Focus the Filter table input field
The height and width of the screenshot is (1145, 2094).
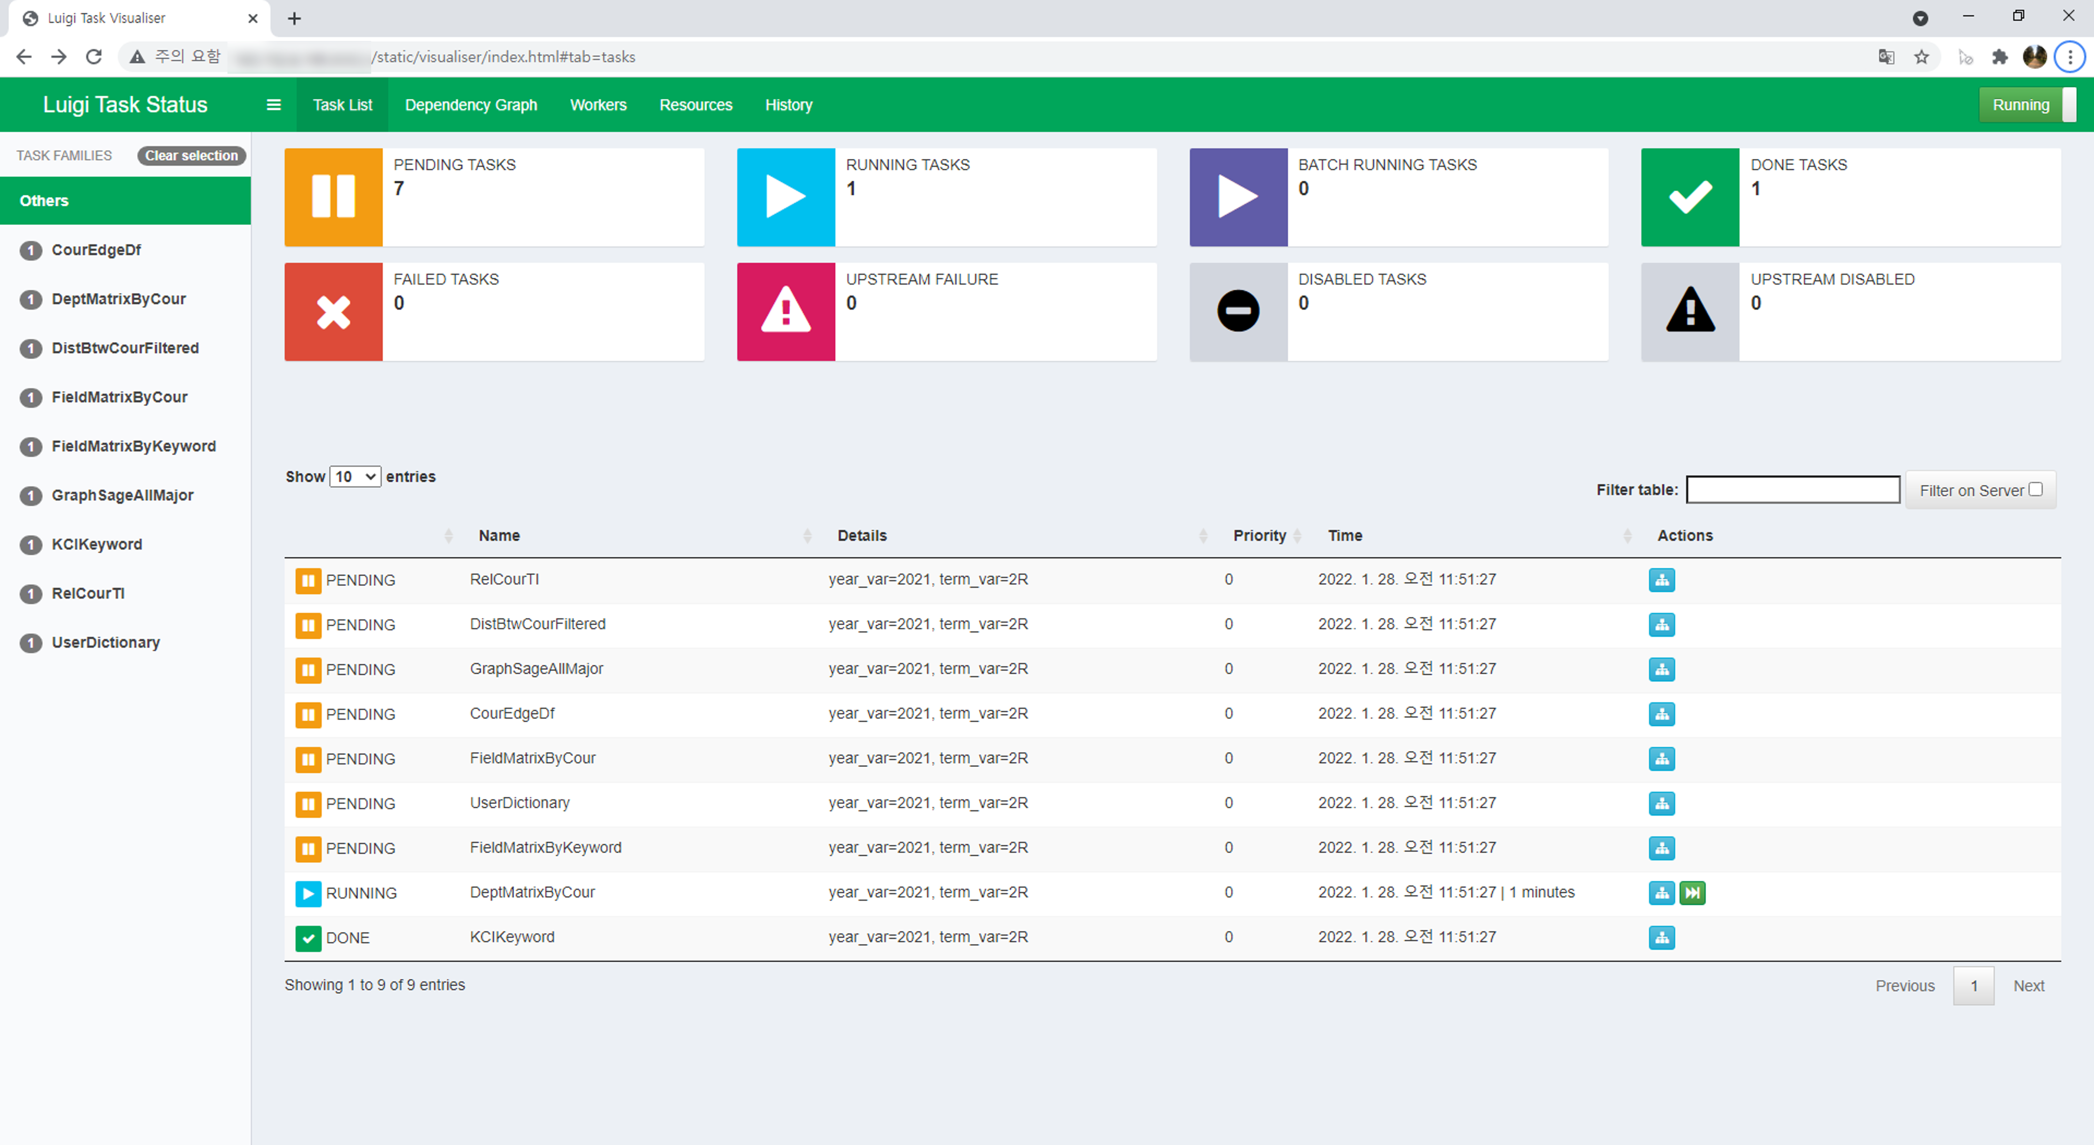pyautogui.click(x=1792, y=490)
